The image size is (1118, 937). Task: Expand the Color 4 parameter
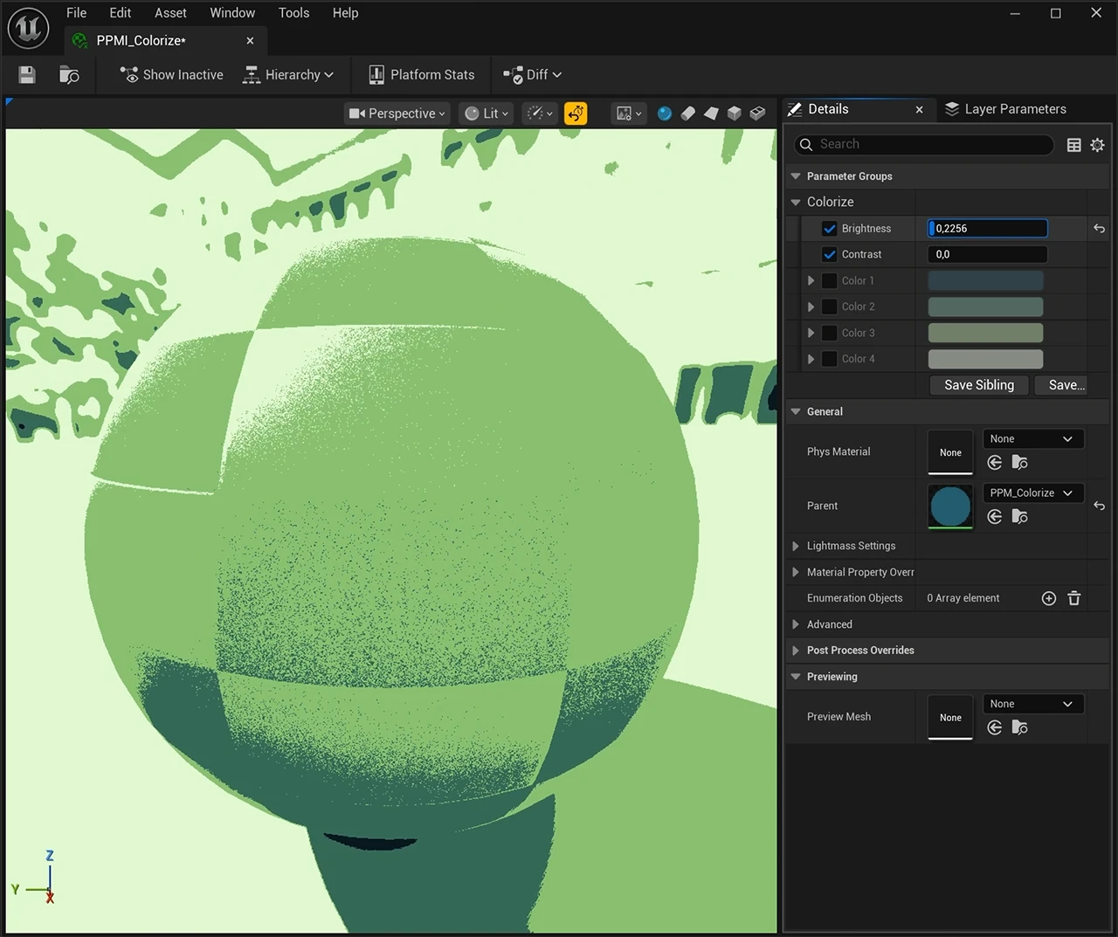tap(811, 359)
